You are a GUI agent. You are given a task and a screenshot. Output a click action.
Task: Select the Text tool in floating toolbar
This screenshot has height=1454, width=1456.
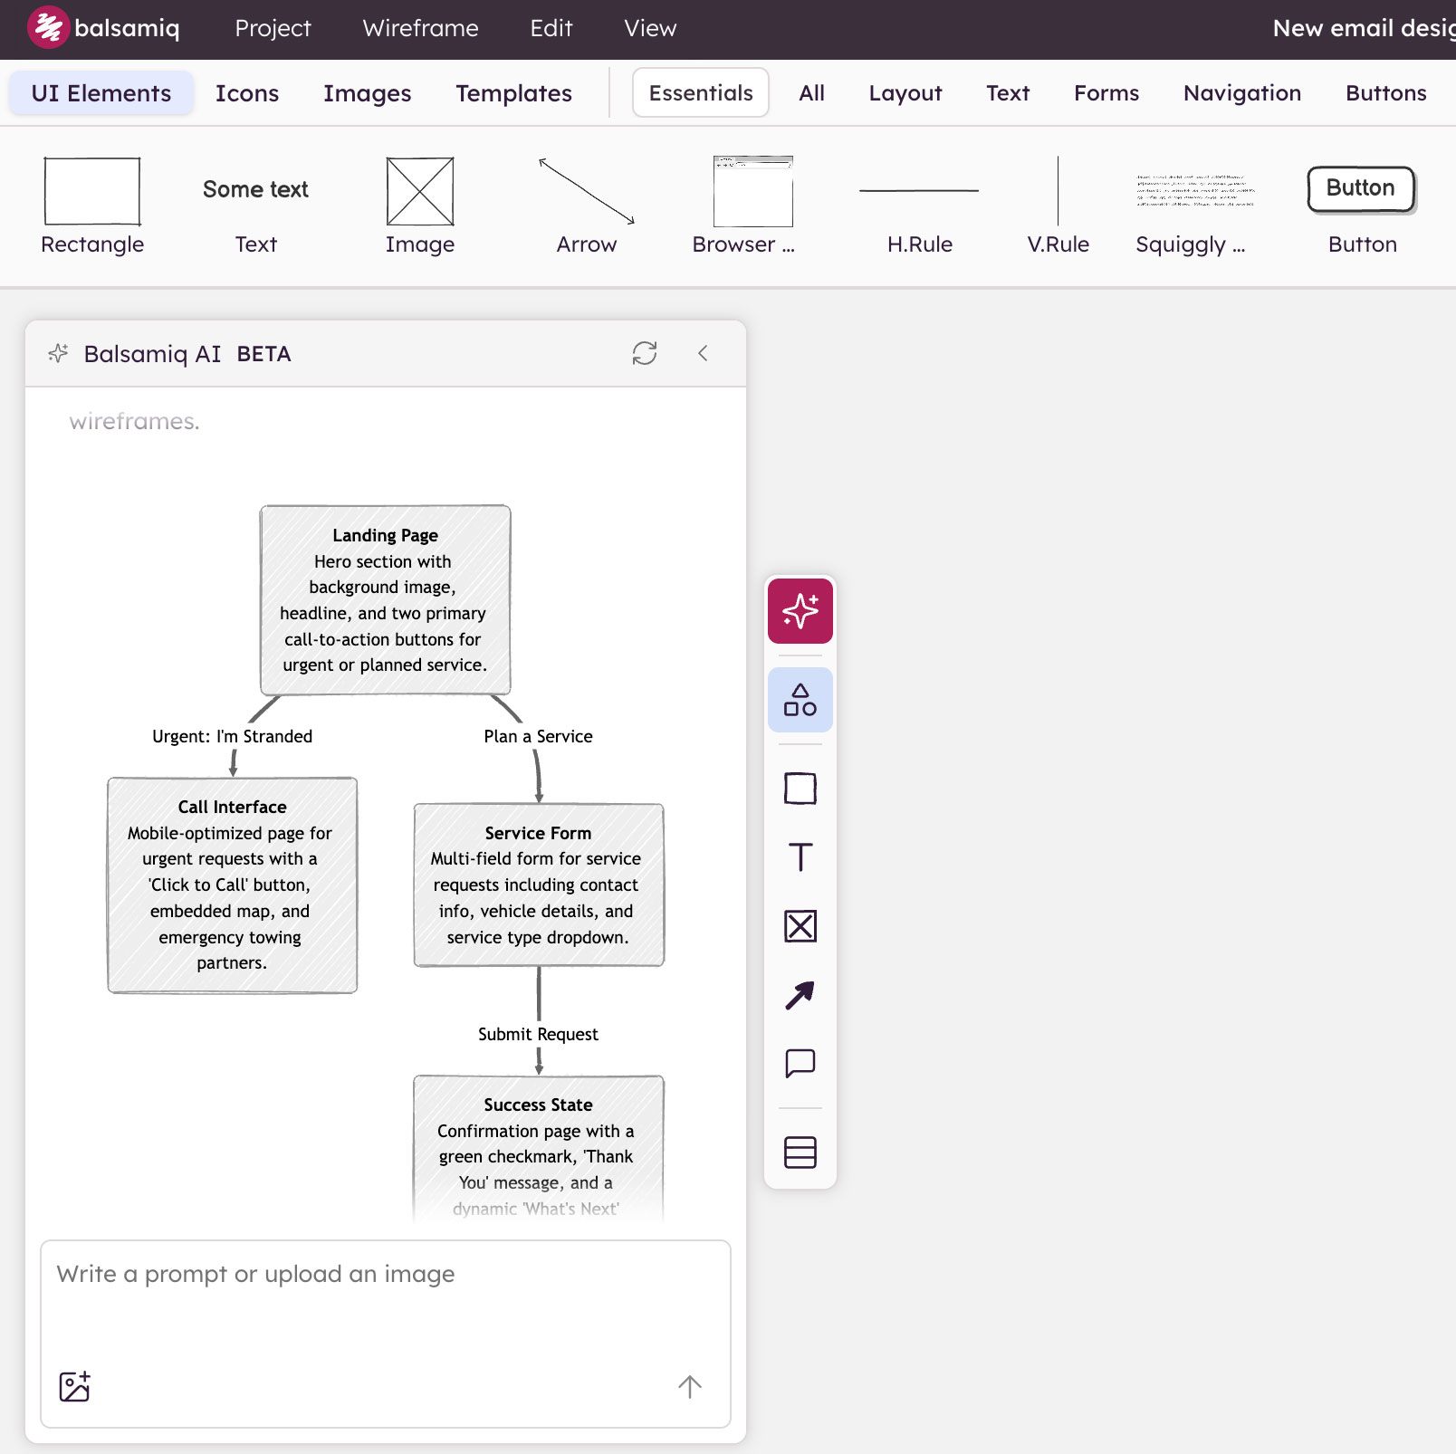coord(800,857)
